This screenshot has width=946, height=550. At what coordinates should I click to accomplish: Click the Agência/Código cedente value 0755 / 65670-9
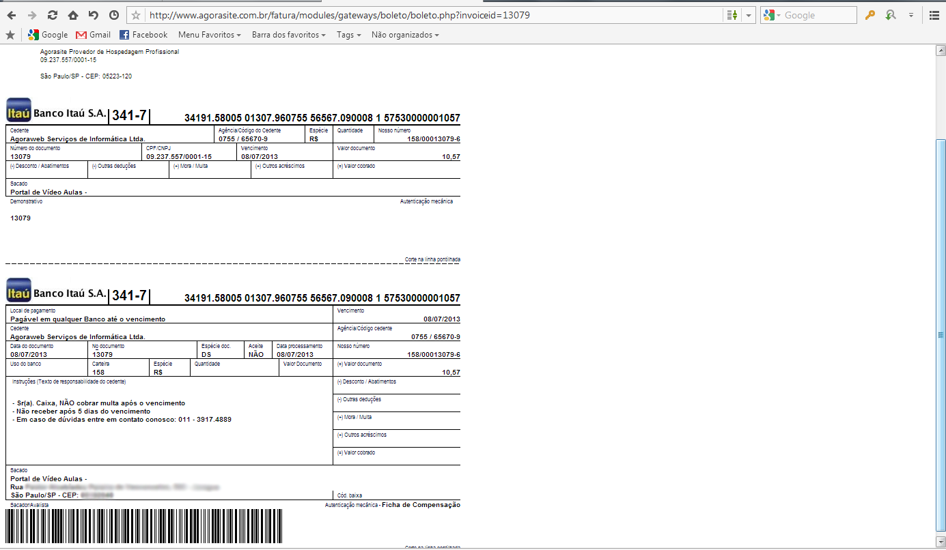pyautogui.click(x=436, y=336)
